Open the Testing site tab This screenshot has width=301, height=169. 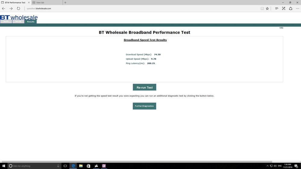(18, 21)
